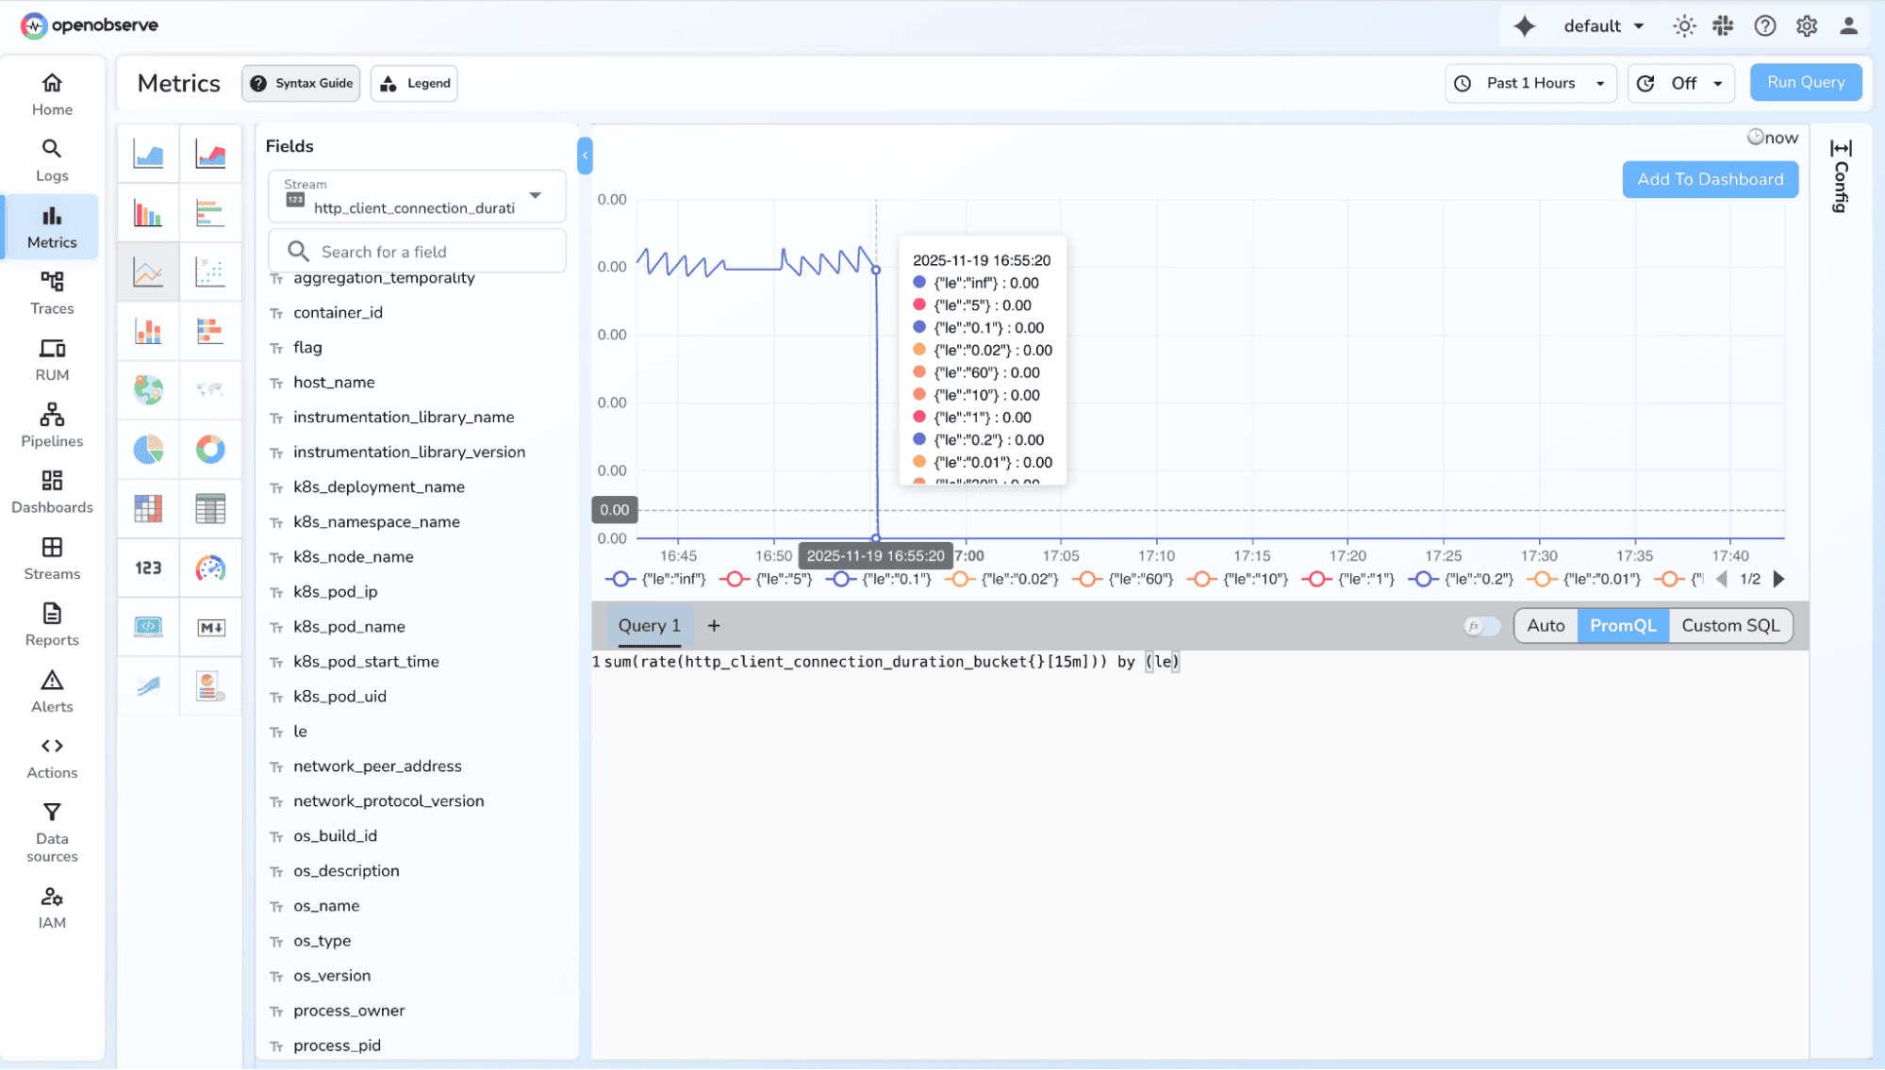1885x1070 pixels.
Task: Switch query mode to Custom SQL
Action: tap(1729, 626)
